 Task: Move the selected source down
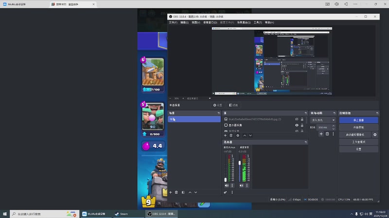point(250,136)
